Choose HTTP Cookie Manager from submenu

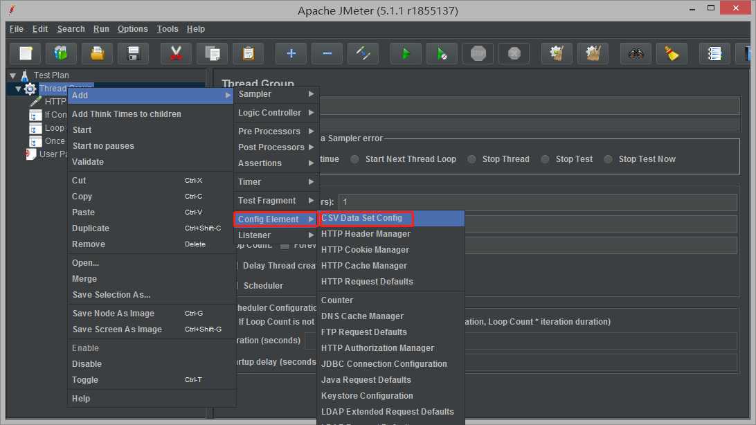(x=390, y=250)
